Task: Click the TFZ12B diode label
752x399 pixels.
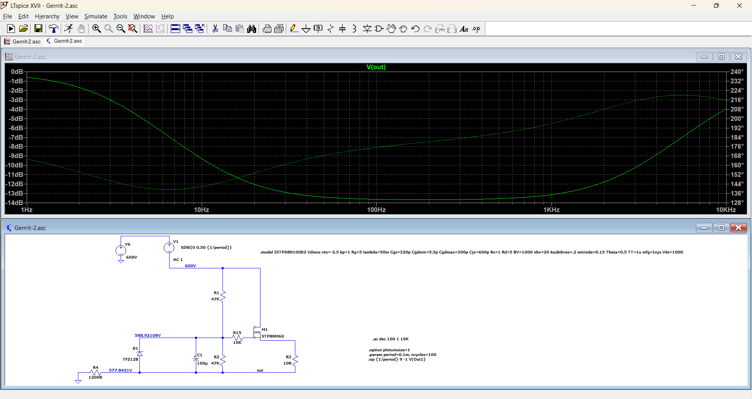Action: pyautogui.click(x=130, y=359)
